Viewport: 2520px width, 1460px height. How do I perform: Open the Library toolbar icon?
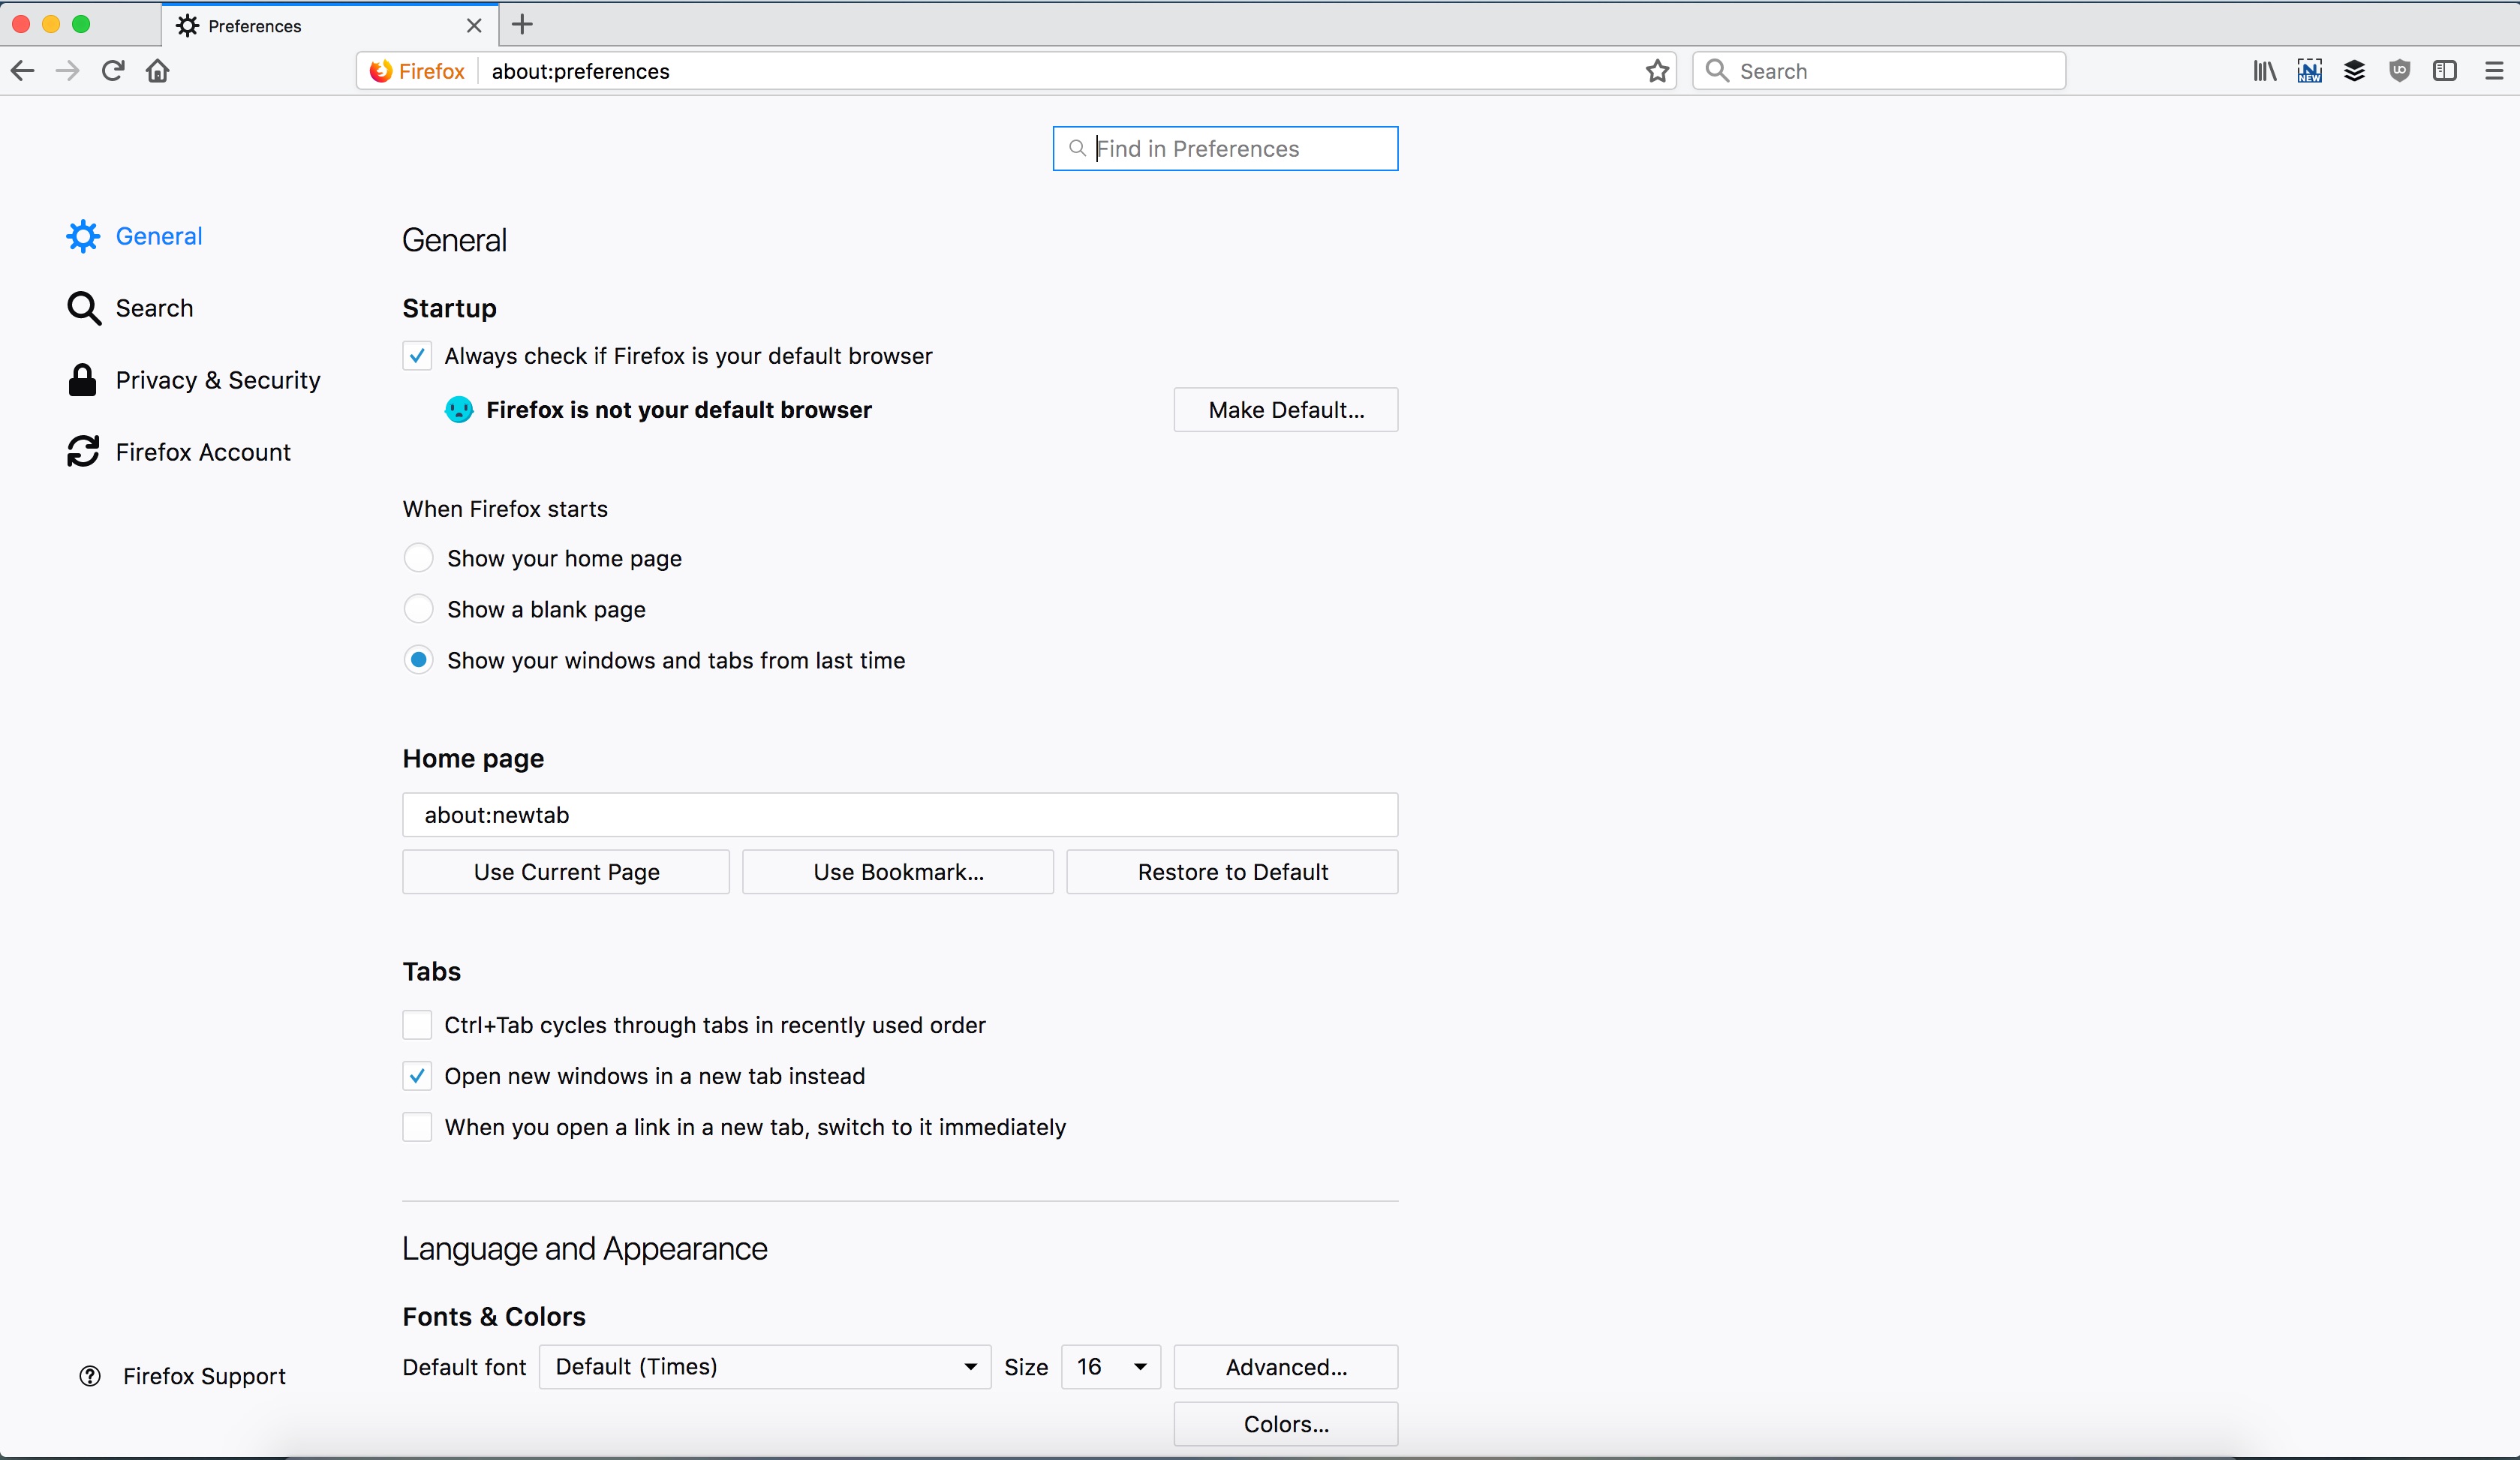pyautogui.click(x=2265, y=71)
